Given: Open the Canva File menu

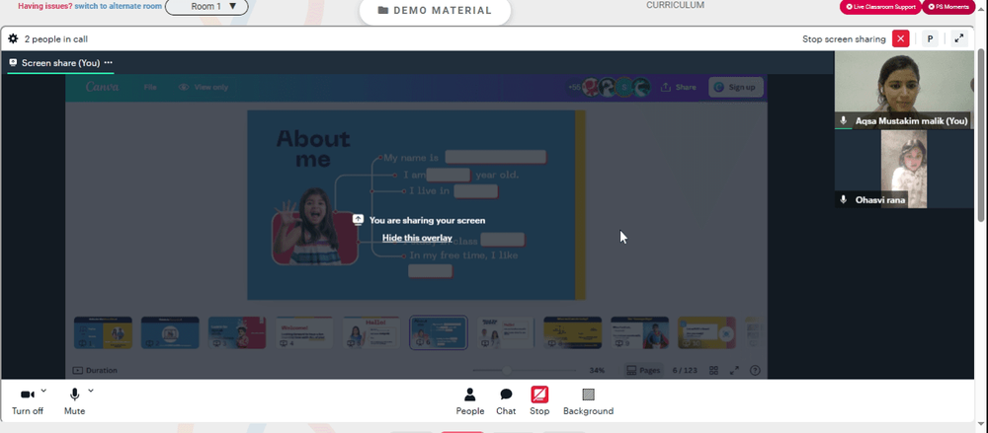Looking at the screenshot, I should pos(150,88).
